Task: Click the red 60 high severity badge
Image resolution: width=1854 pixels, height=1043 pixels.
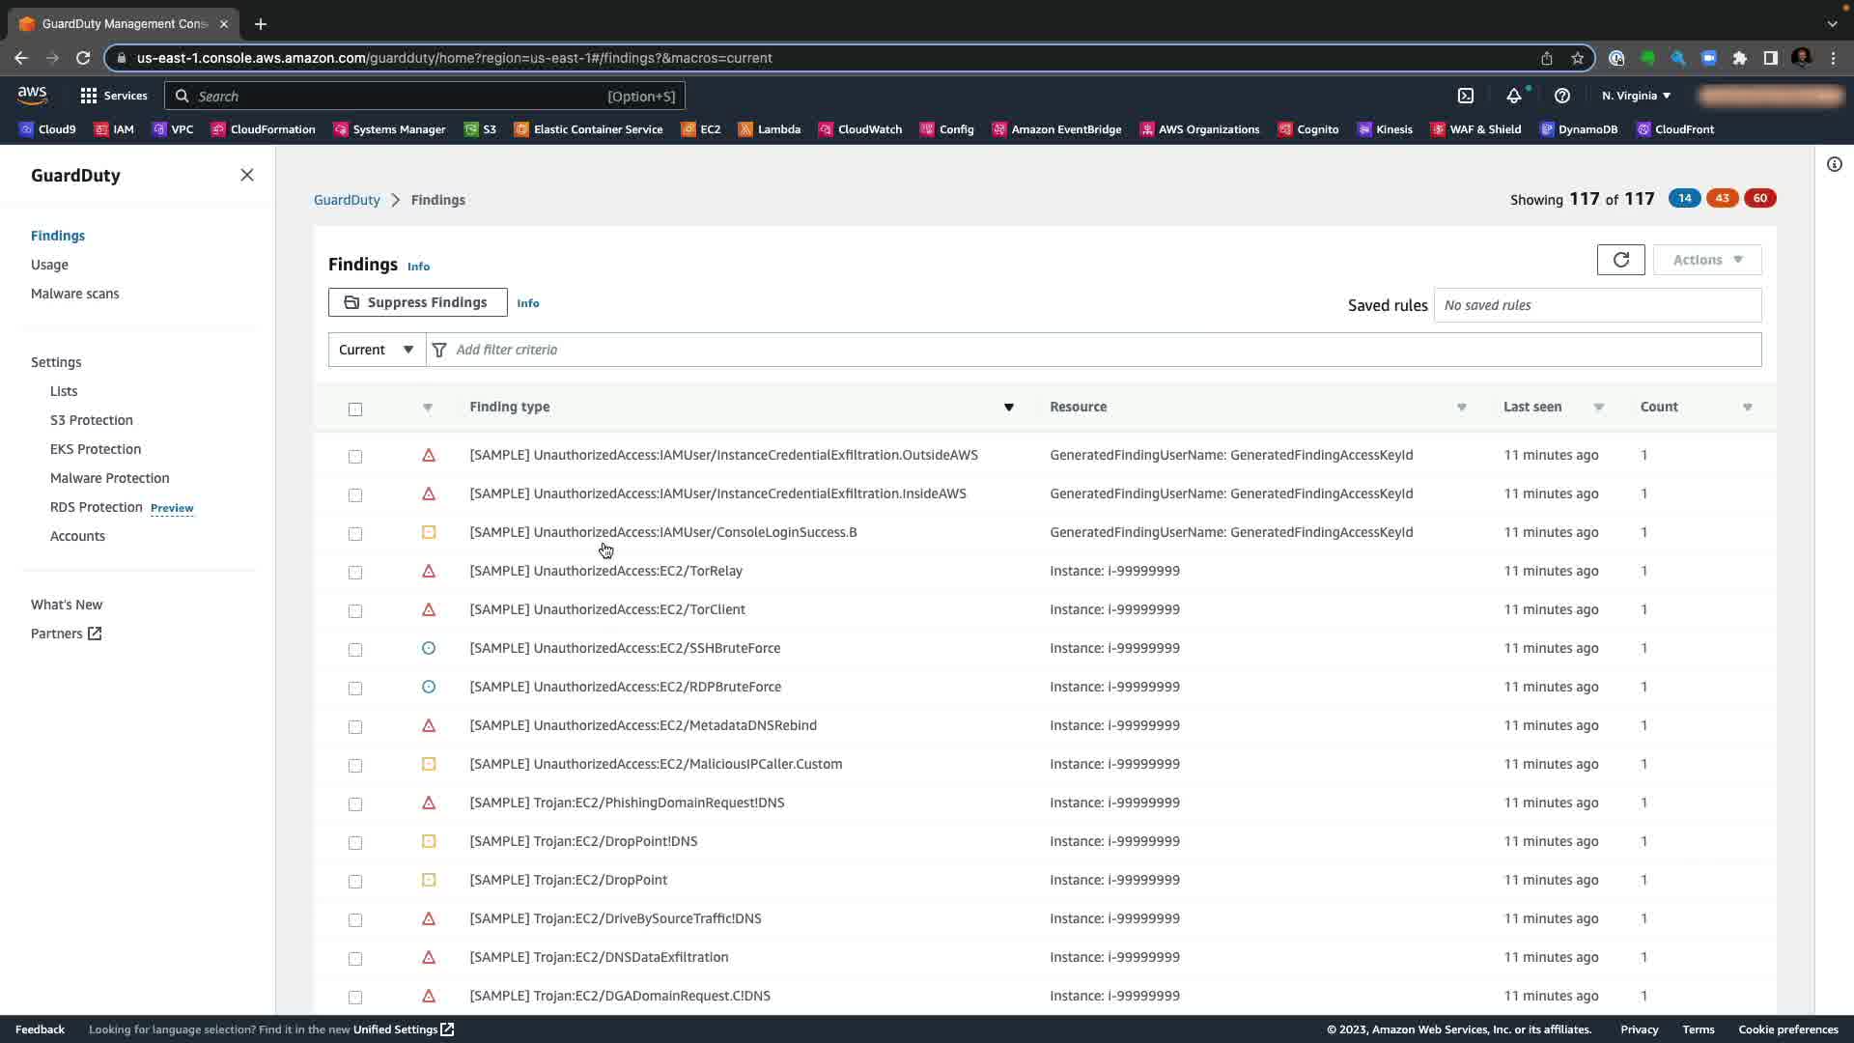Action: [x=1759, y=198]
